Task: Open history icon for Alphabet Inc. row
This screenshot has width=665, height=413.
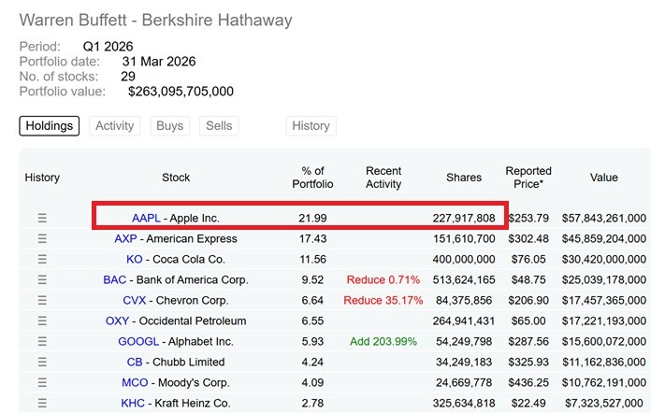Action: tap(42, 341)
